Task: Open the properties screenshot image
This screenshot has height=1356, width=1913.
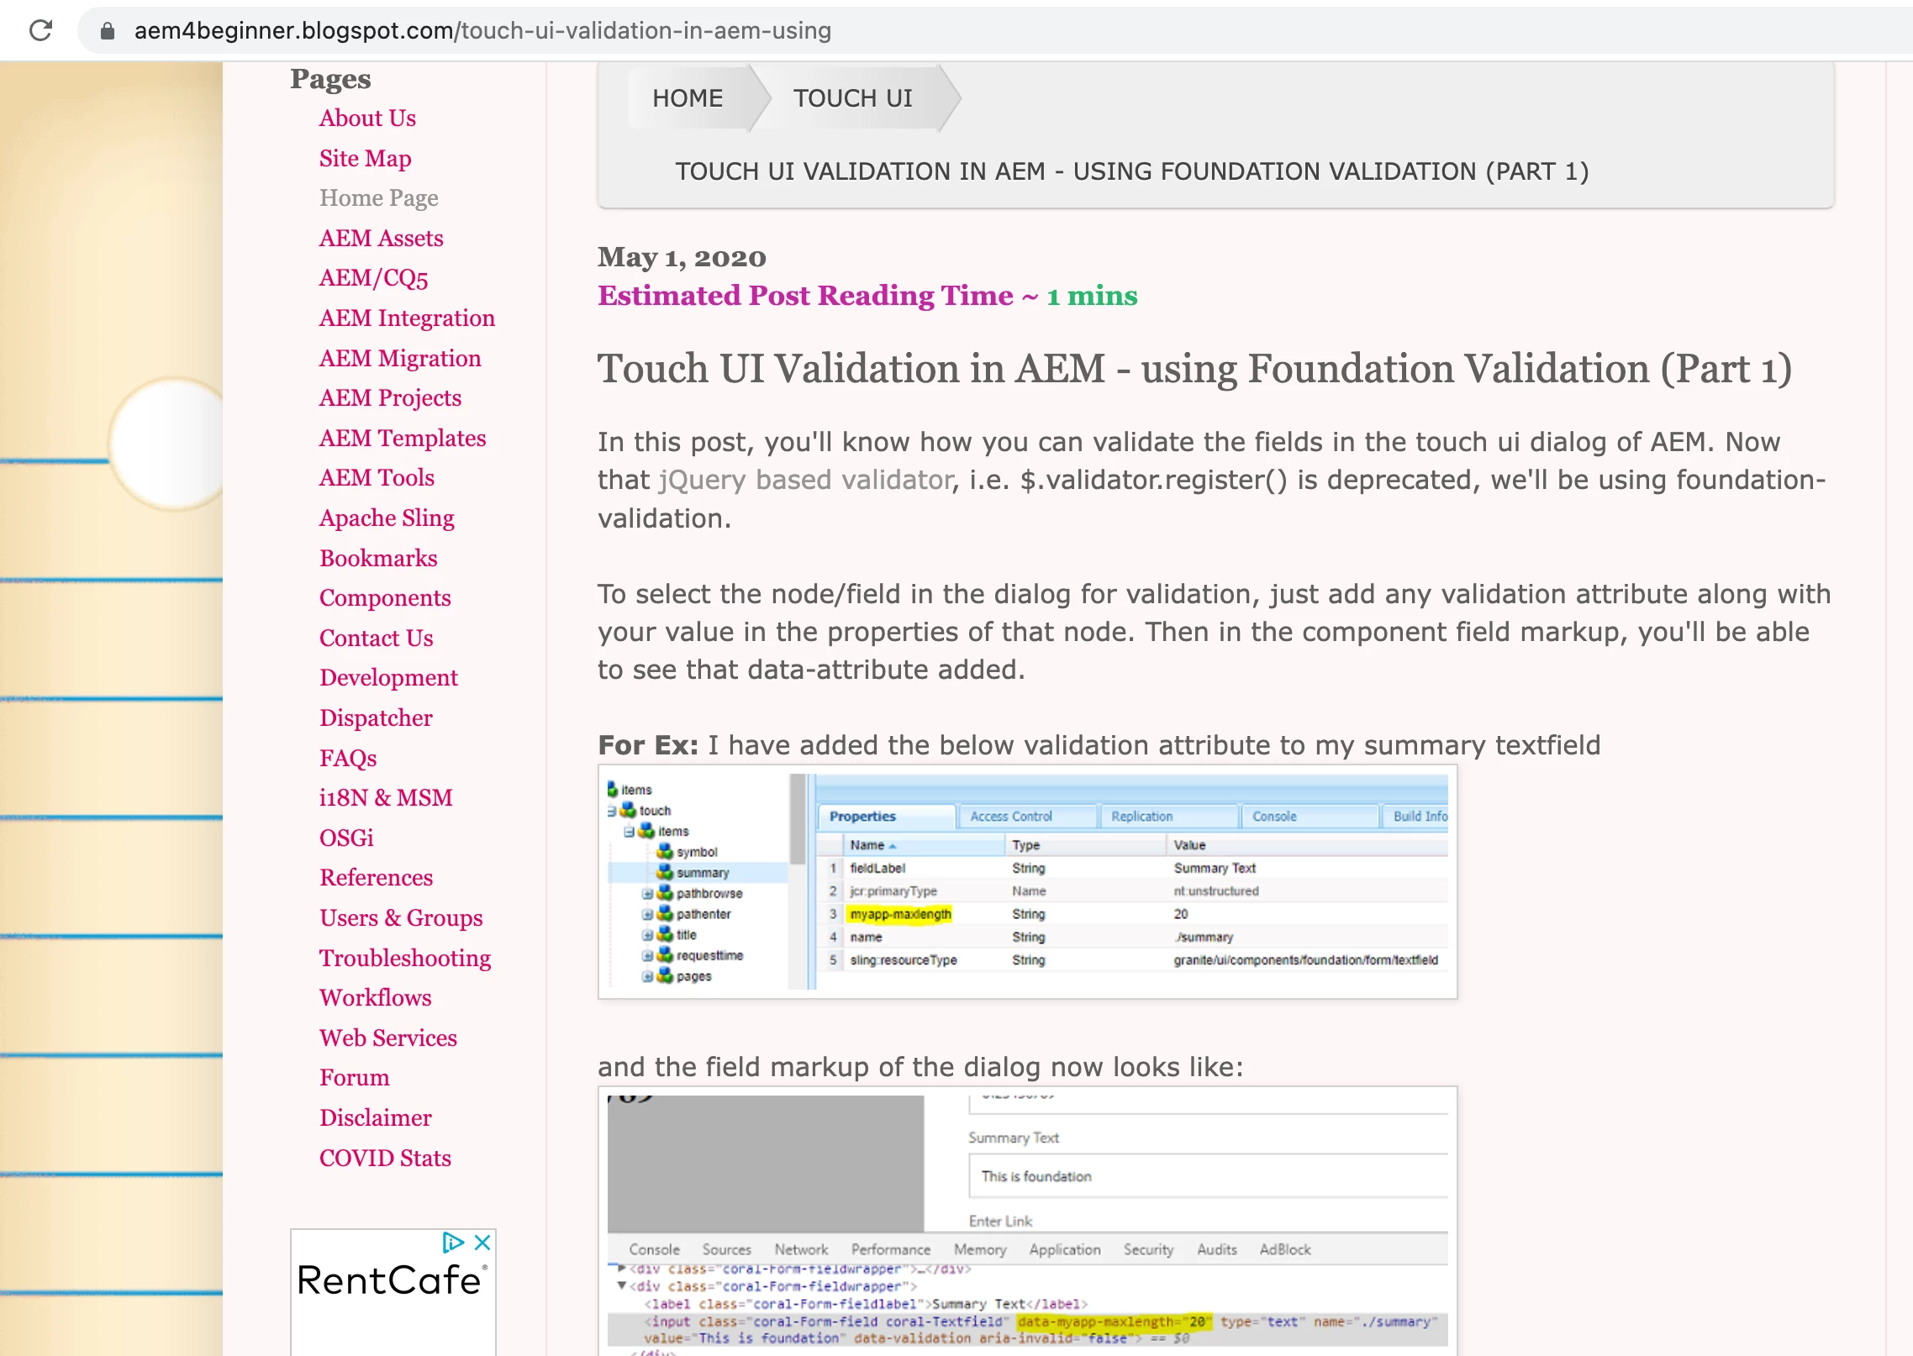Action: tap(1027, 881)
